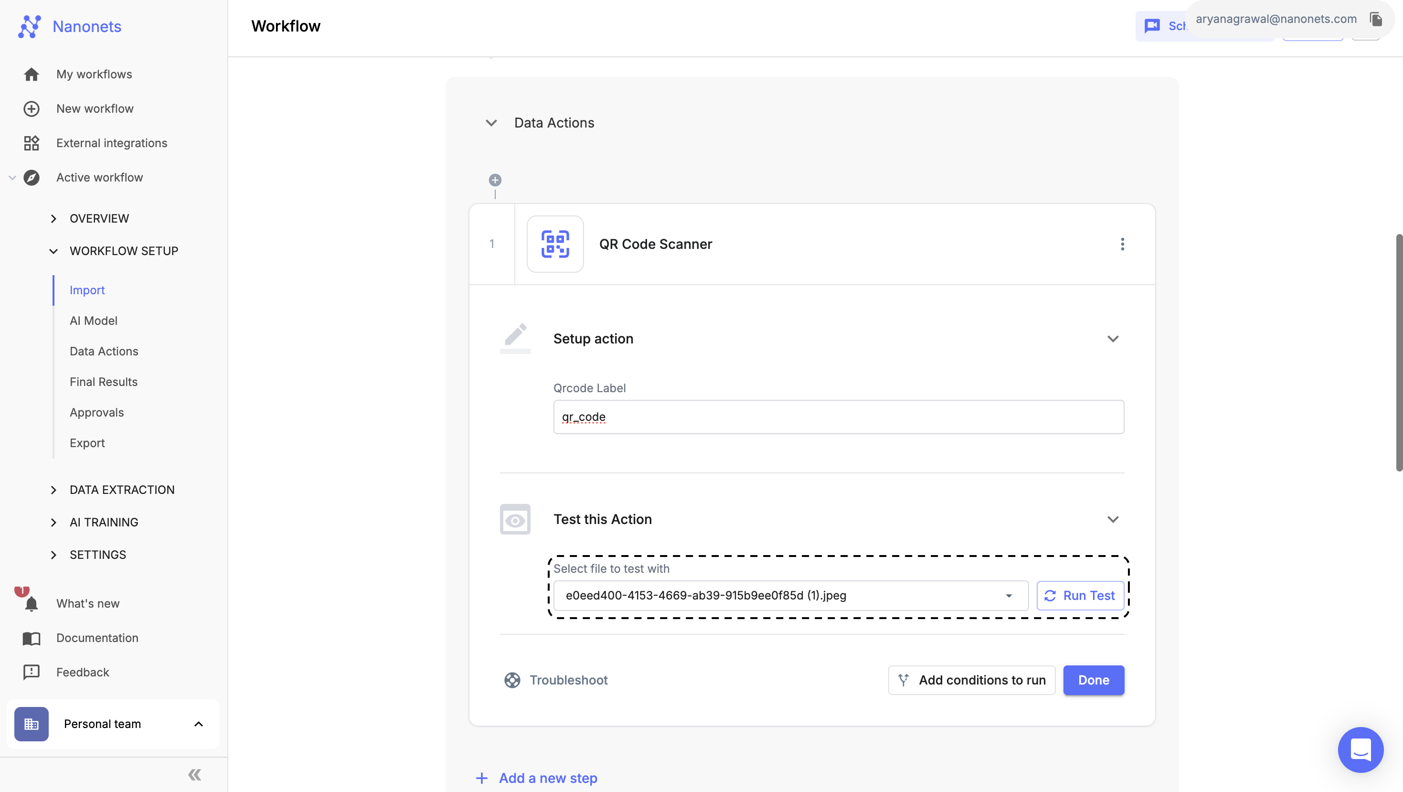Click the Troubleshoot link
The image size is (1403, 792).
coord(568,680)
